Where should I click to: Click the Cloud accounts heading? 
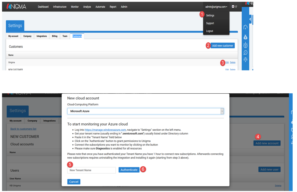point(22,144)
